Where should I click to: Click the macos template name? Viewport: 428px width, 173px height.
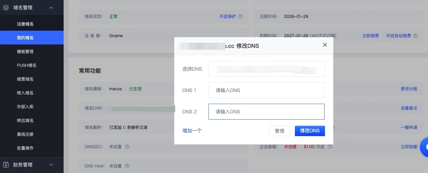coord(115,89)
